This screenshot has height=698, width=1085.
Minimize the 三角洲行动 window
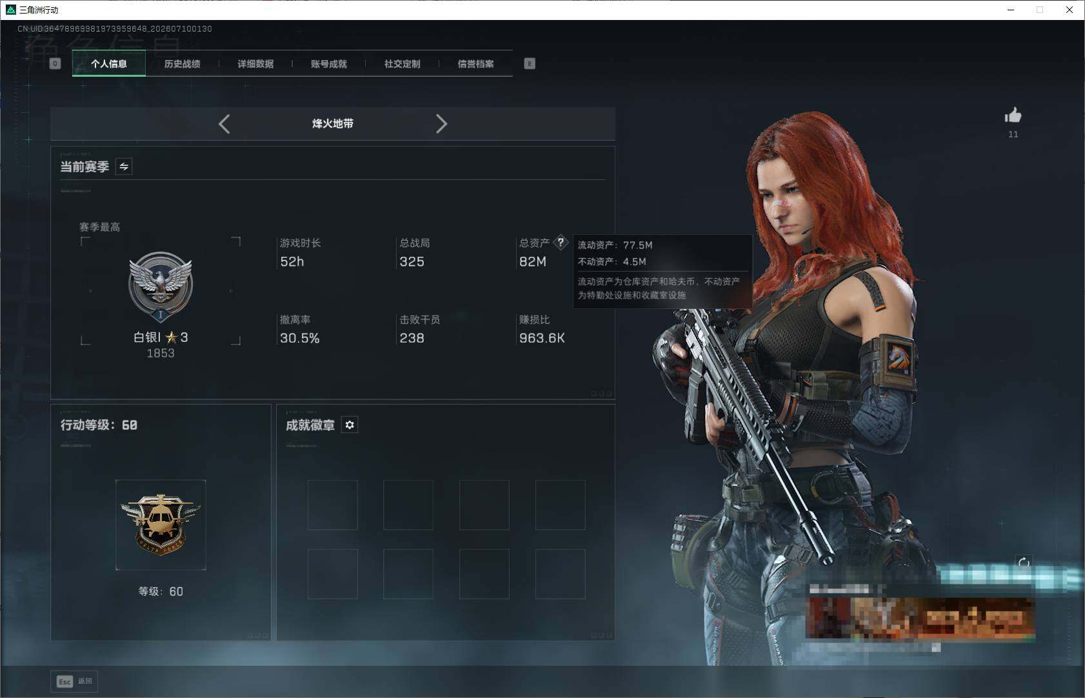[x=1011, y=10]
